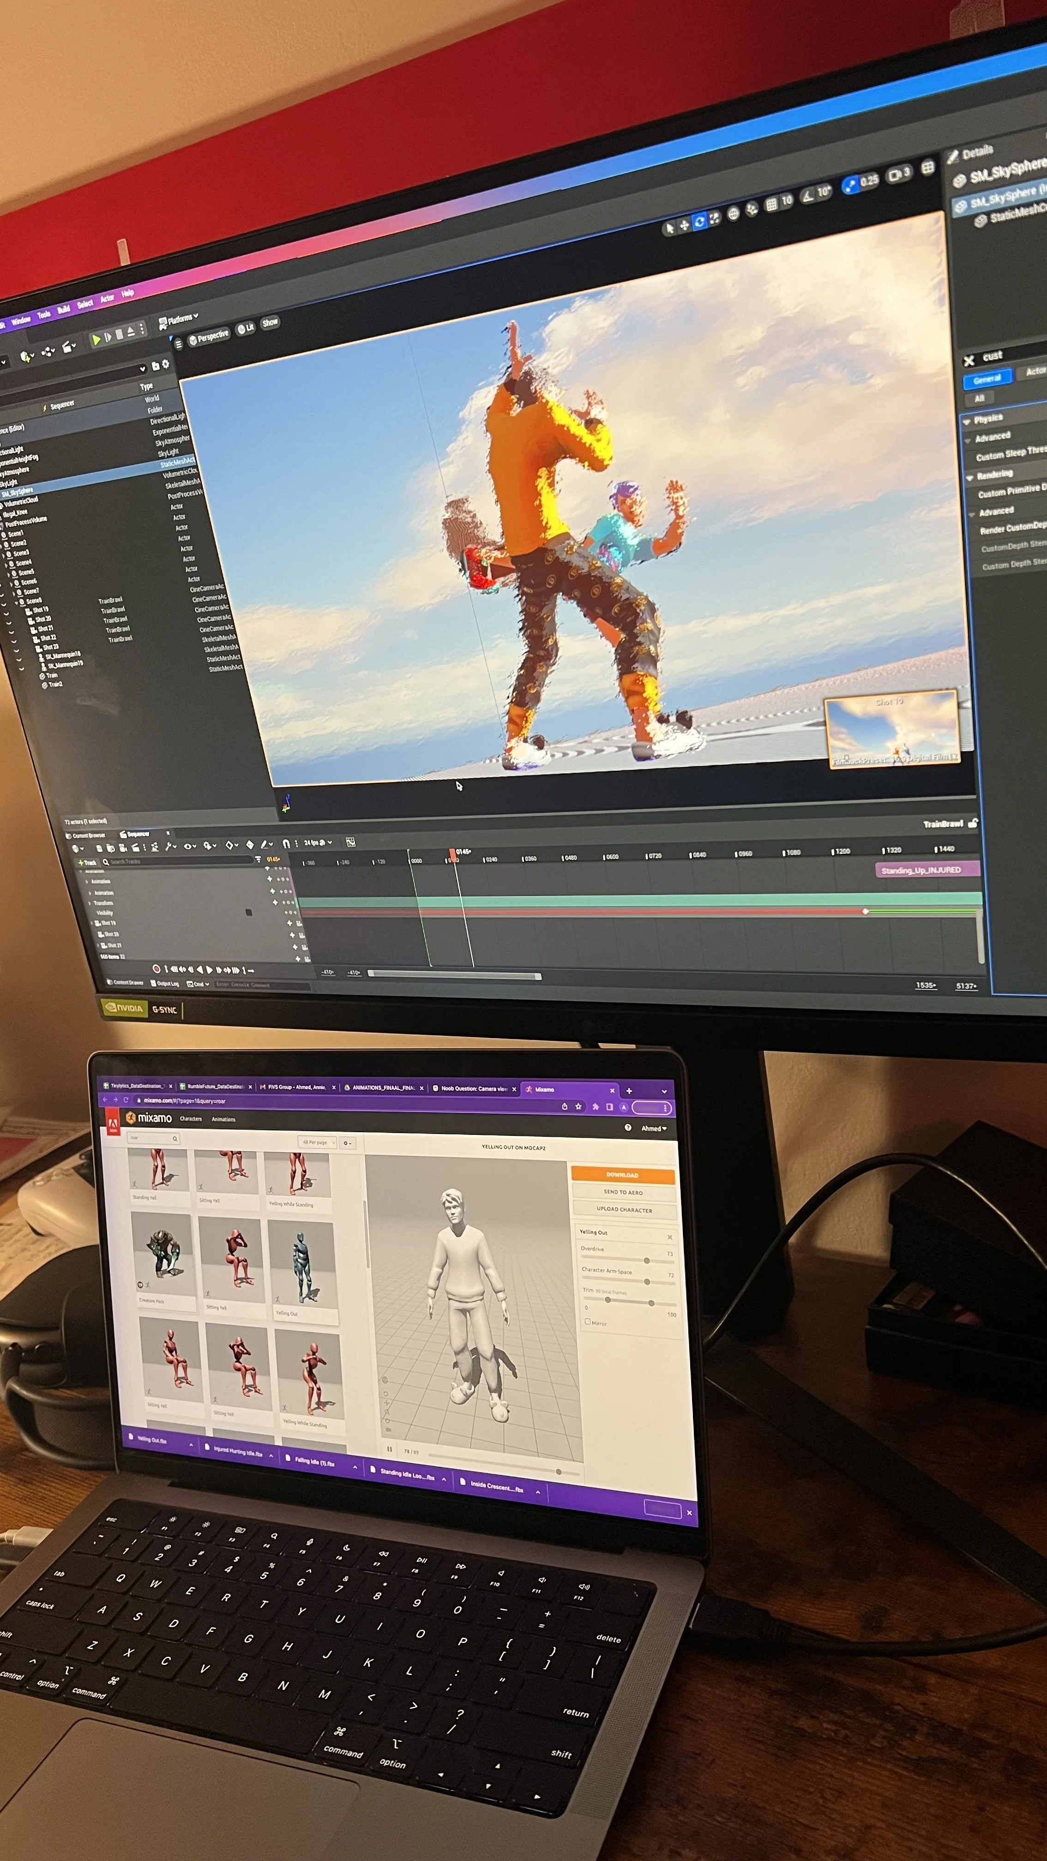The height and width of the screenshot is (1861, 1047).
Task: Open the 48 Per page dropdown
Action: [x=317, y=1142]
